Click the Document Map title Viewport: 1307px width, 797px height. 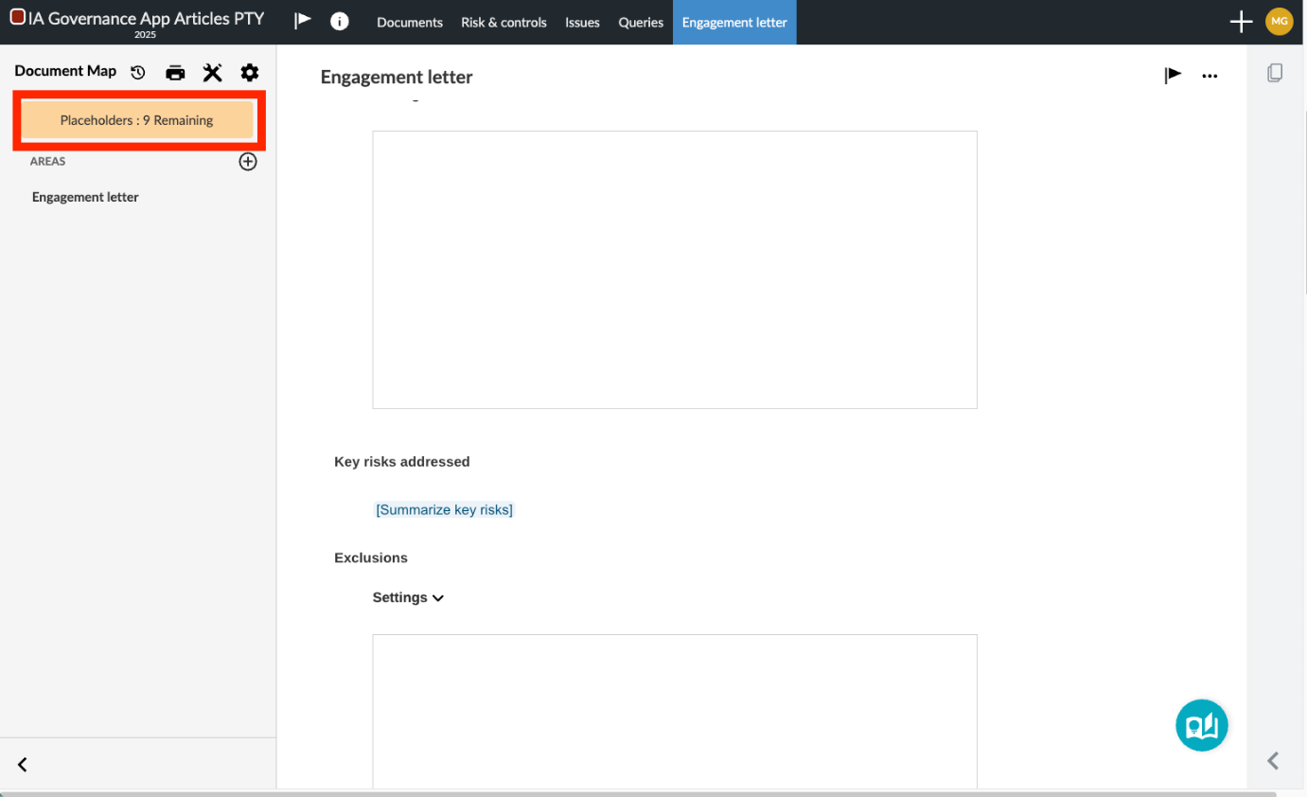(x=65, y=71)
